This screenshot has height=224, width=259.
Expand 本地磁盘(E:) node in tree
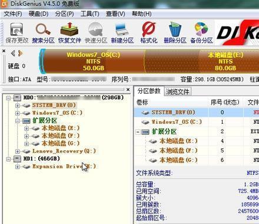click(x=26, y=128)
